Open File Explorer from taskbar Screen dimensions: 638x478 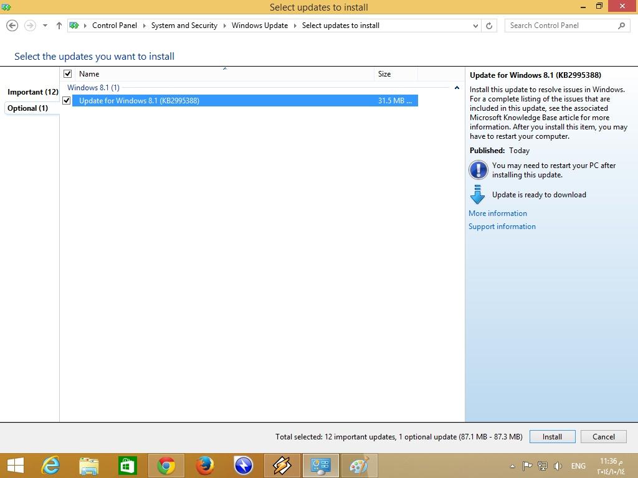click(88, 466)
